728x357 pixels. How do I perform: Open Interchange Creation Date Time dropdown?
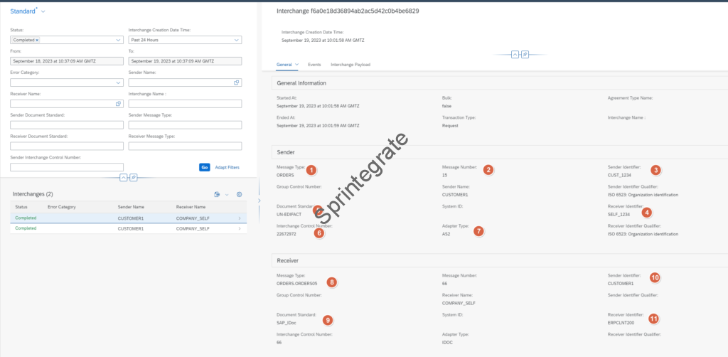click(236, 41)
